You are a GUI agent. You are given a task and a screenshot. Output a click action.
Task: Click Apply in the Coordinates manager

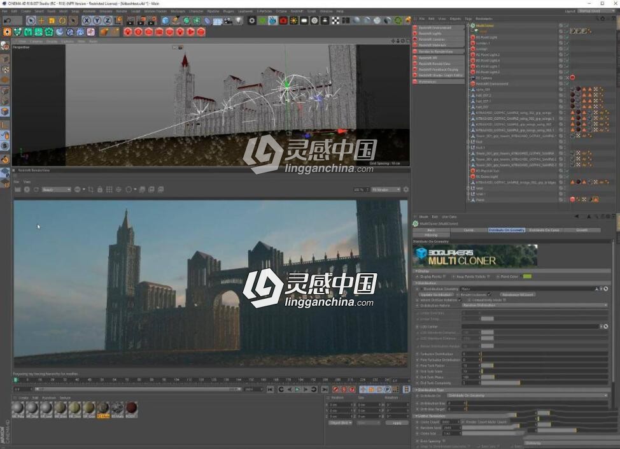397,423
